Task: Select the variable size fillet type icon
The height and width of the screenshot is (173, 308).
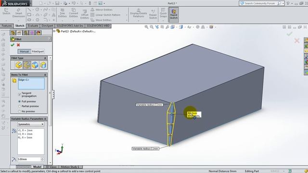Action: 27,65
